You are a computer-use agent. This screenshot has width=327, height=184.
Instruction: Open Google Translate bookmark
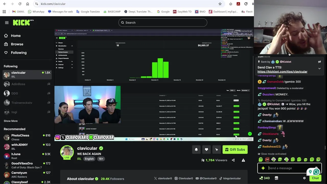[x=88, y=11]
